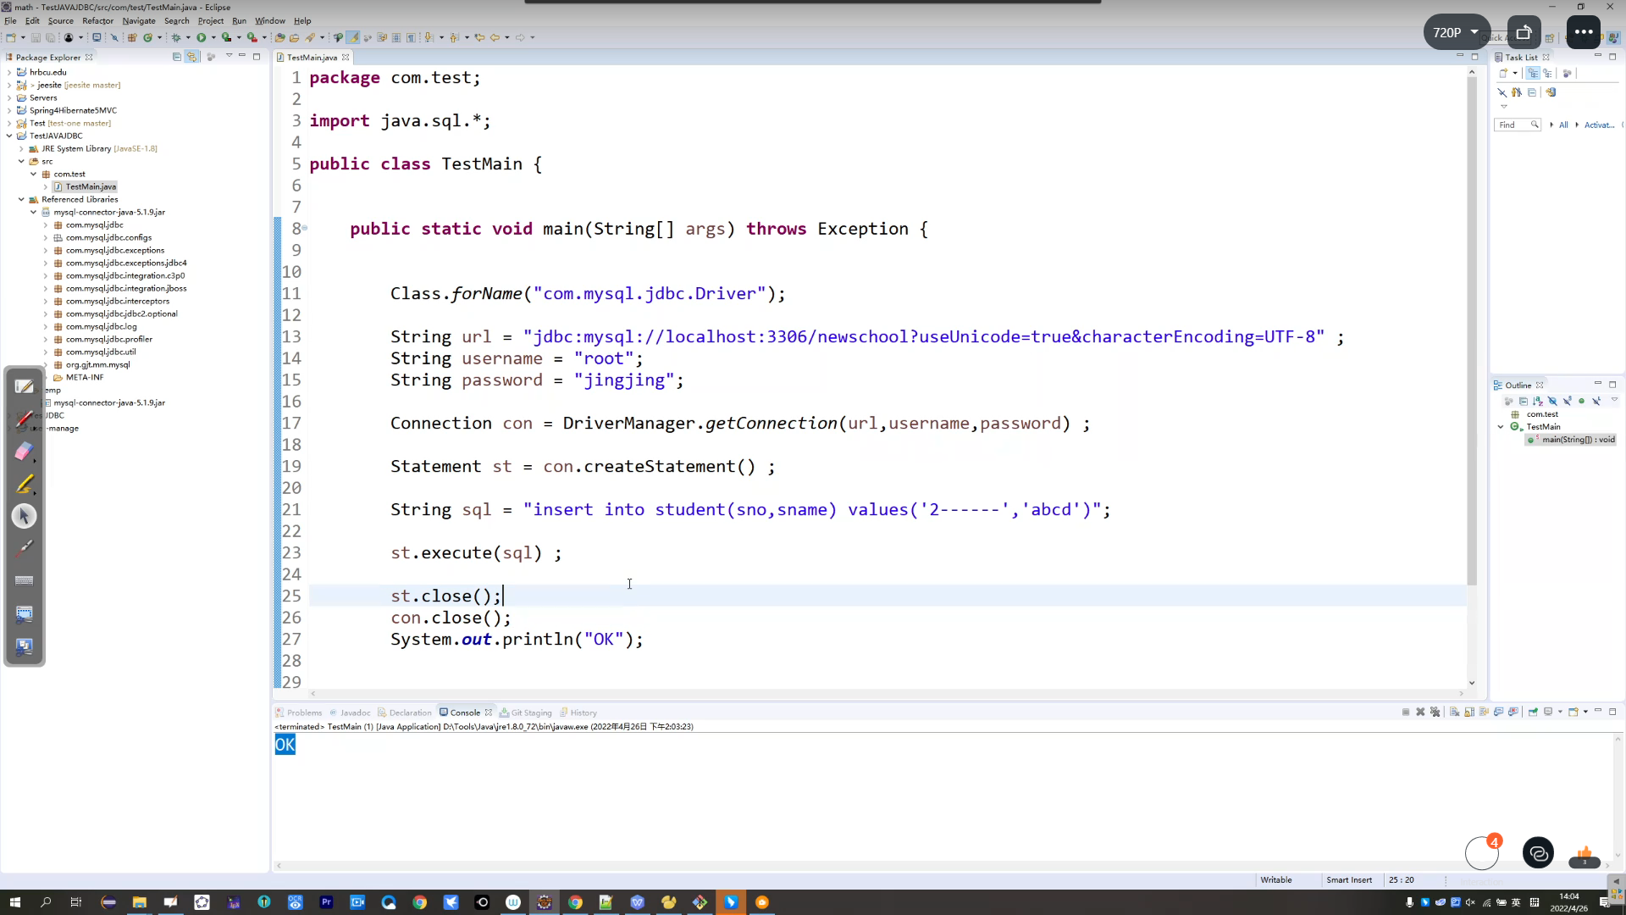The image size is (1626, 915).
Task: Open Run button dropdown arrow
Action: (213, 37)
